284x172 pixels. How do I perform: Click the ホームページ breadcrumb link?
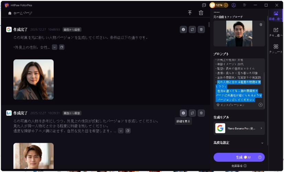pos(23,13)
